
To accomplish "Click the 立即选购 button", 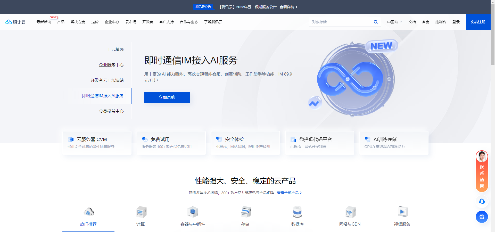I will tap(167, 97).
